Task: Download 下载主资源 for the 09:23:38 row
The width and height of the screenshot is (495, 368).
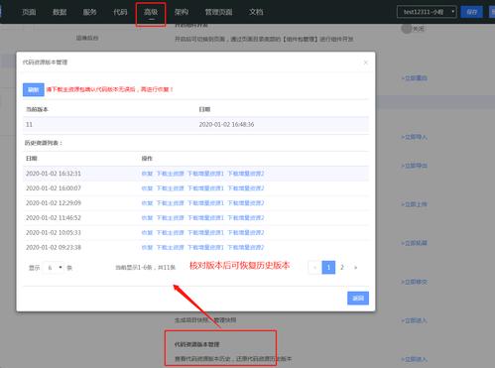Action: click(x=170, y=247)
